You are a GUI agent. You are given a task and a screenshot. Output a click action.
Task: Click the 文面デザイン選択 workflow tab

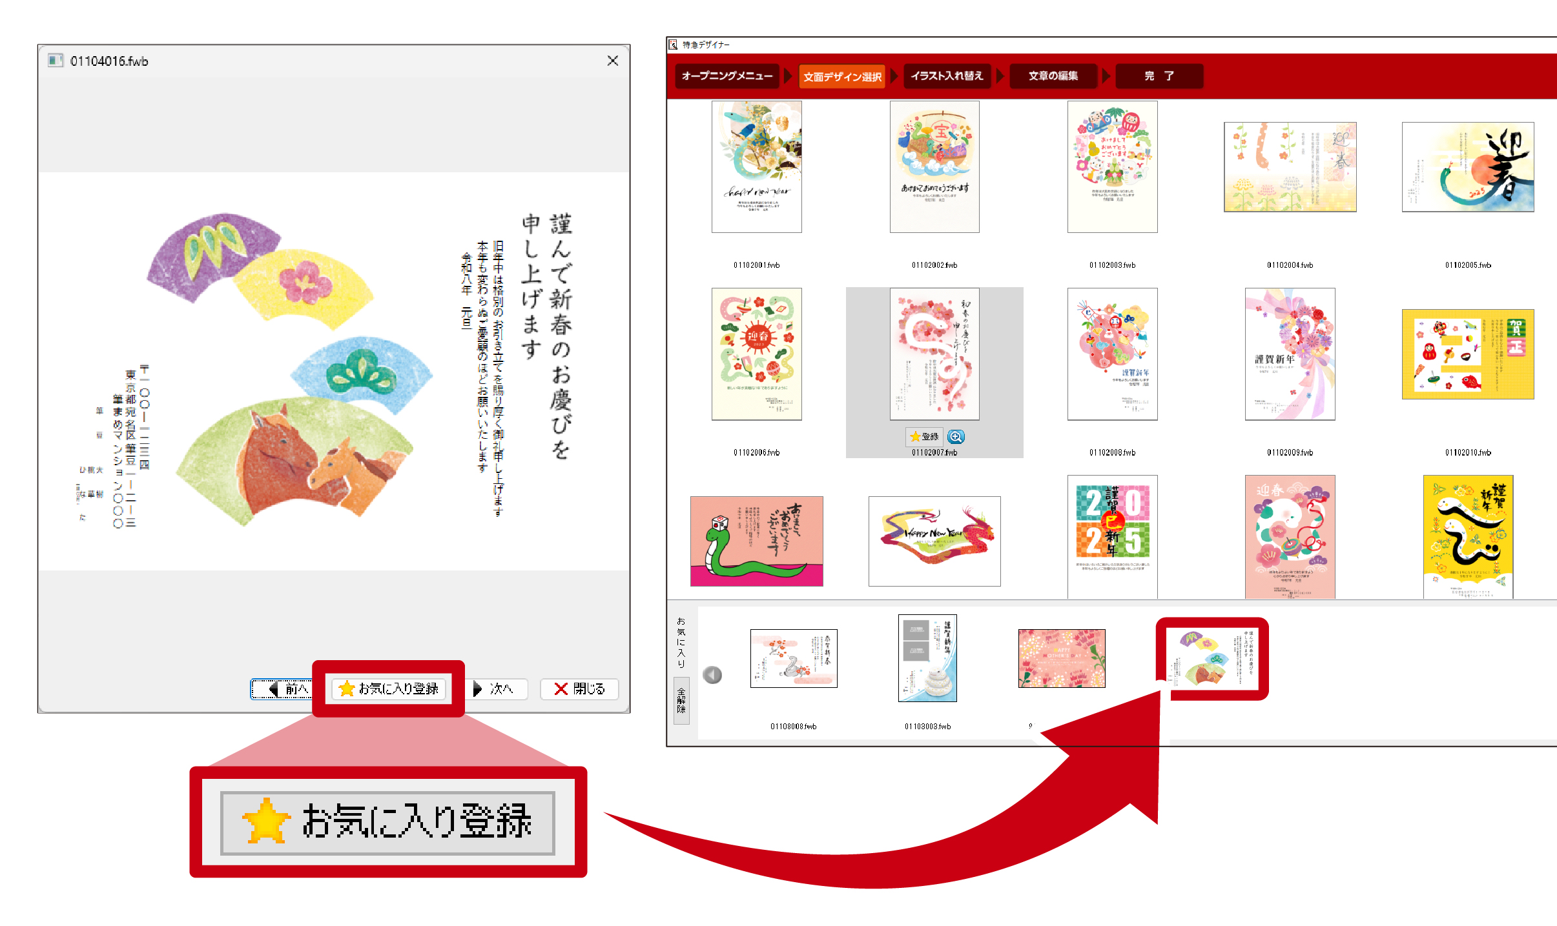coord(841,76)
